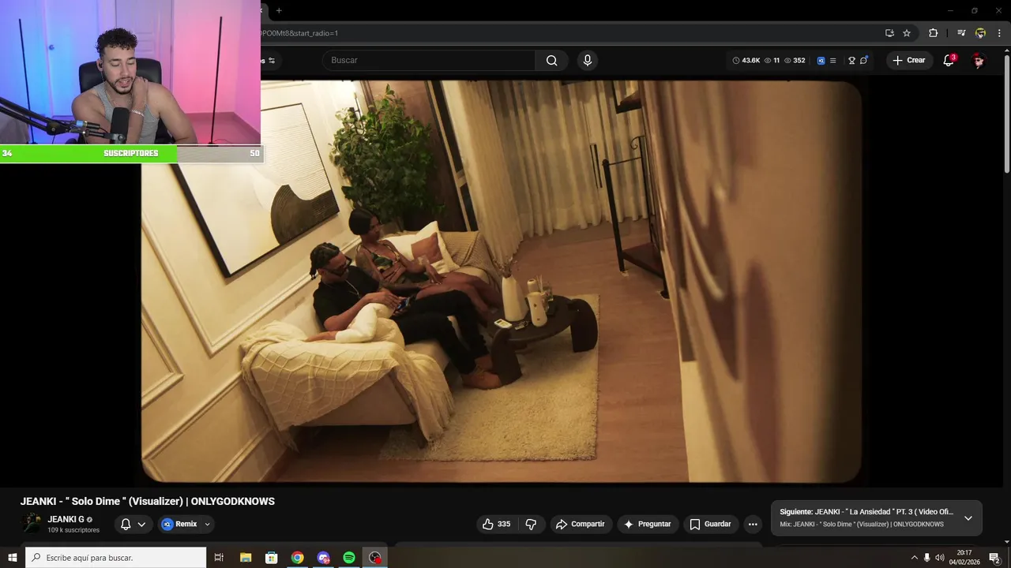
Task: Open Task View on the taskbar
Action: [x=219, y=558]
